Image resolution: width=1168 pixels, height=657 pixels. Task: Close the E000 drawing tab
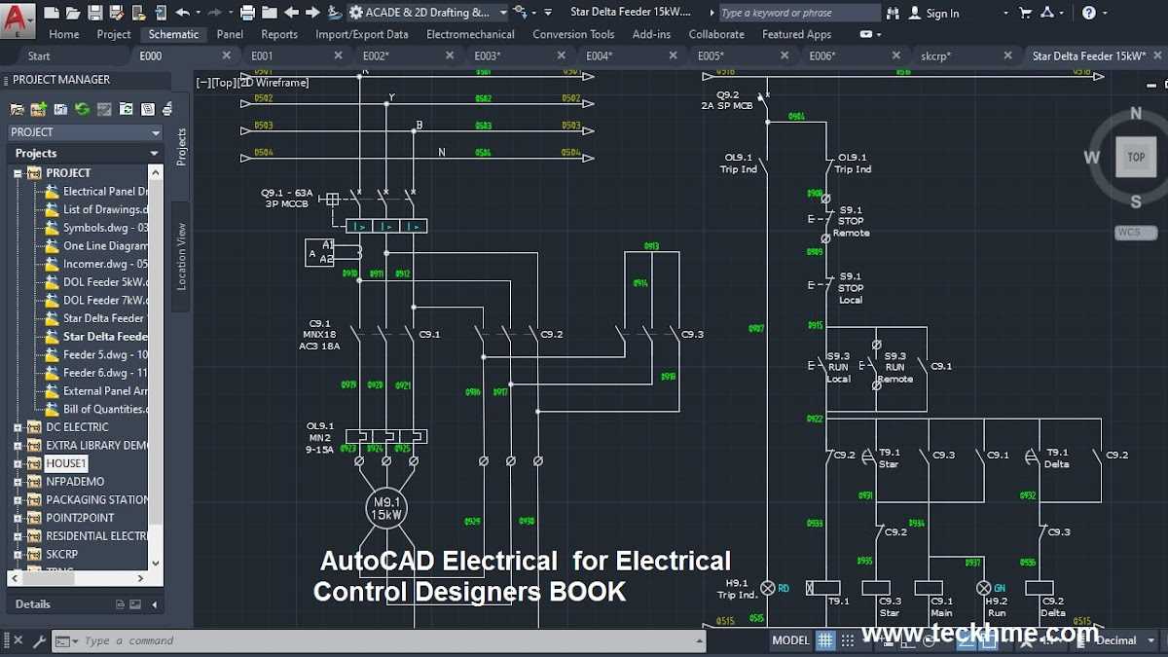pyautogui.click(x=227, y=55)
